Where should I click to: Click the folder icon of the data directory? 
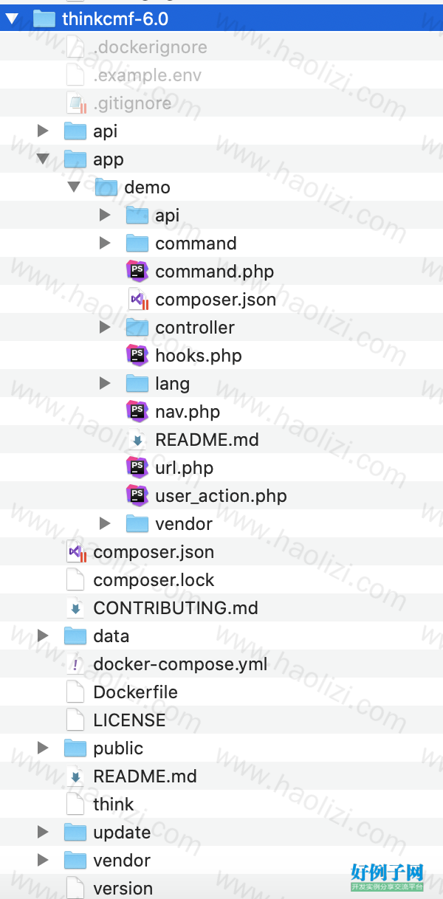[75, 636]
